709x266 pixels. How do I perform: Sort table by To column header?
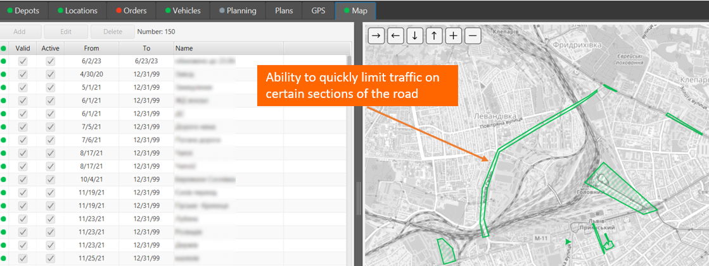[146, 49]
